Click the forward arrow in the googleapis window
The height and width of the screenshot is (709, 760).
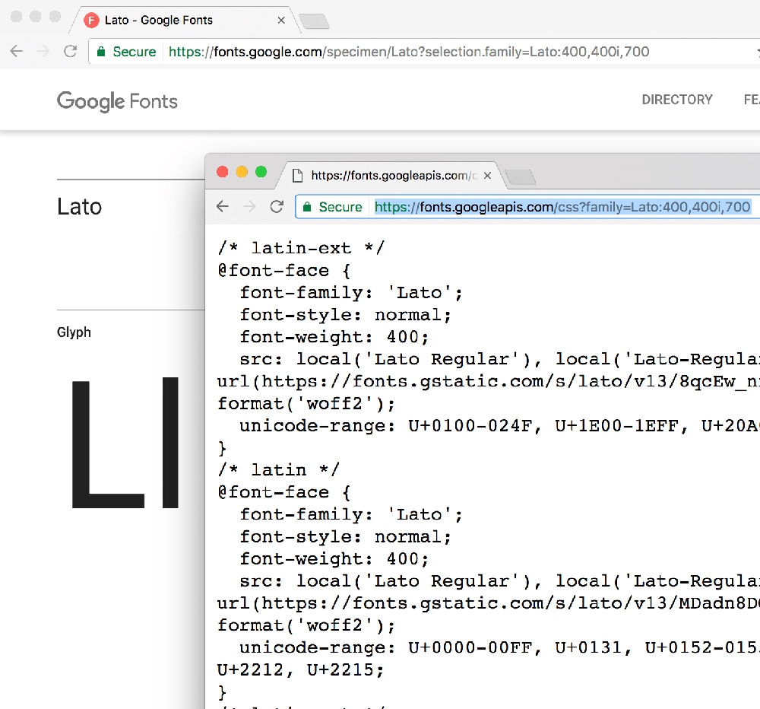click(249, 207)
